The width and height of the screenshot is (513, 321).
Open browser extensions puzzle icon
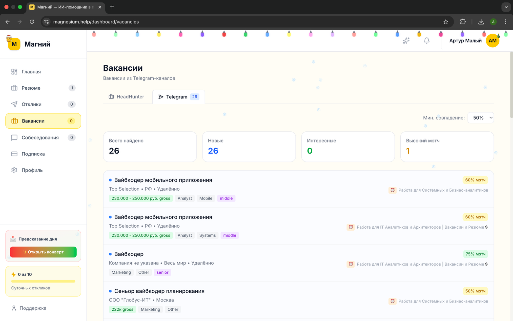tap(463, 22)
